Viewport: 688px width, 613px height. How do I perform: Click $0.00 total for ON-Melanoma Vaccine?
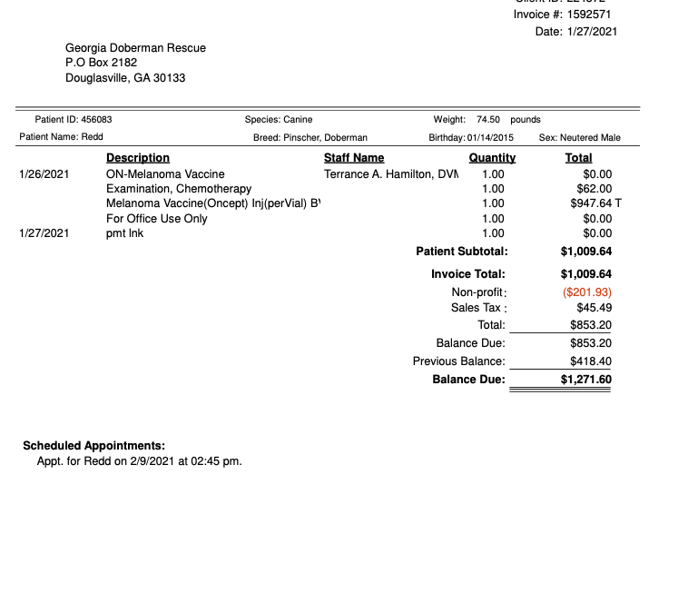click(x=597, y=174)
